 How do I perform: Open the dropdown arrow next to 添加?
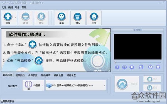(x=16, y=18)
